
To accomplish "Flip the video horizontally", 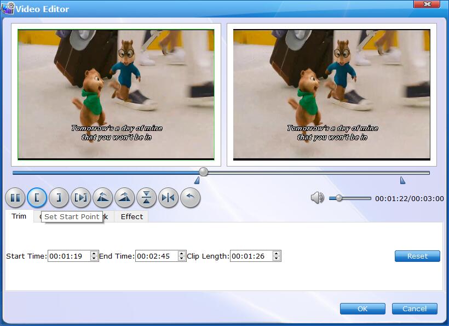I will [169, 198].
